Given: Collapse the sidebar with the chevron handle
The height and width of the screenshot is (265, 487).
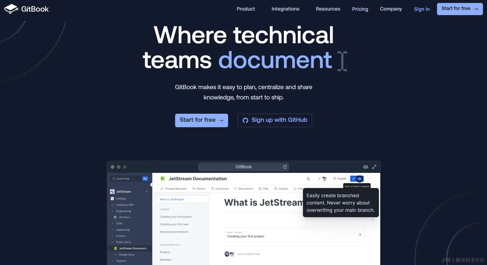Looking at the screenshot, I should [x=152, y=185].
